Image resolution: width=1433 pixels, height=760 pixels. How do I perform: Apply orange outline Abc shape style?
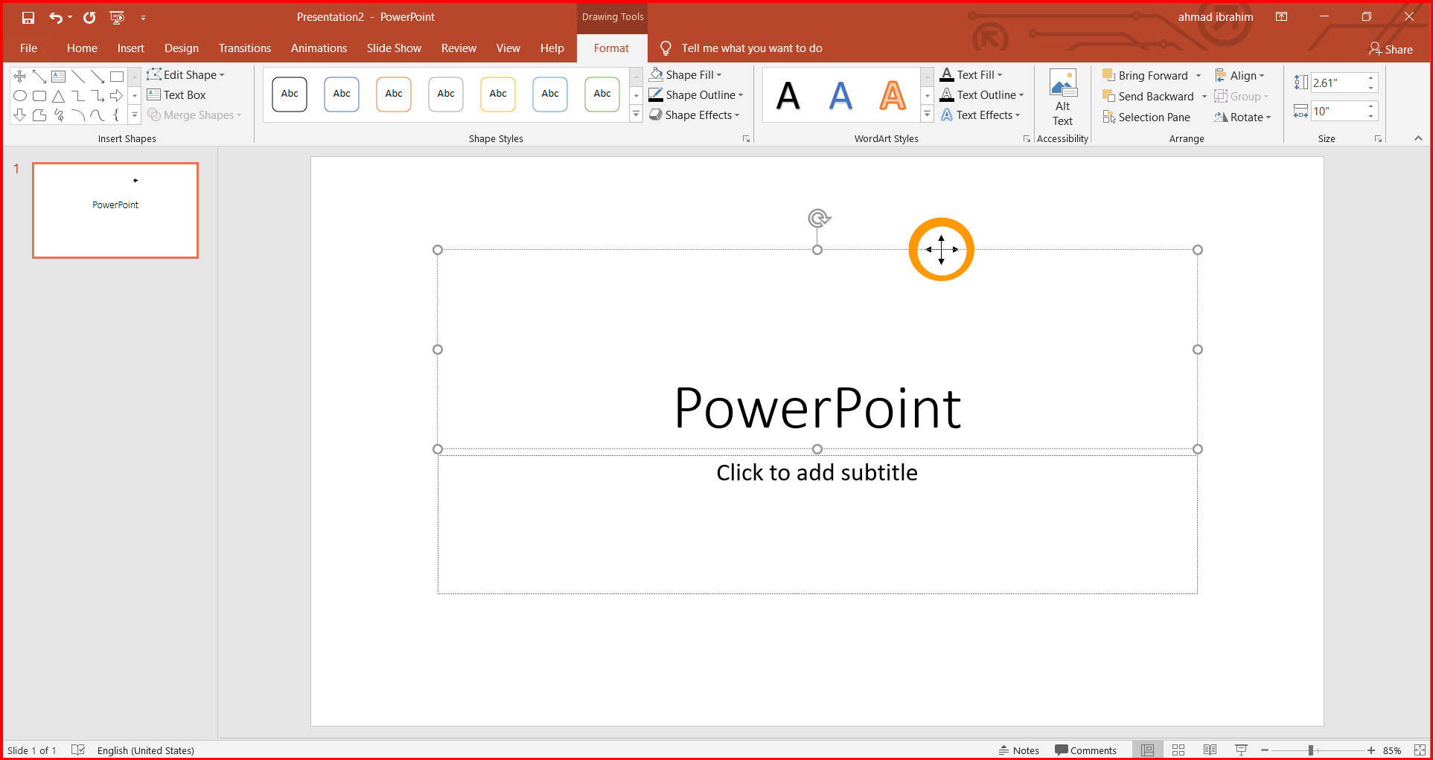(x=394, y=94)
